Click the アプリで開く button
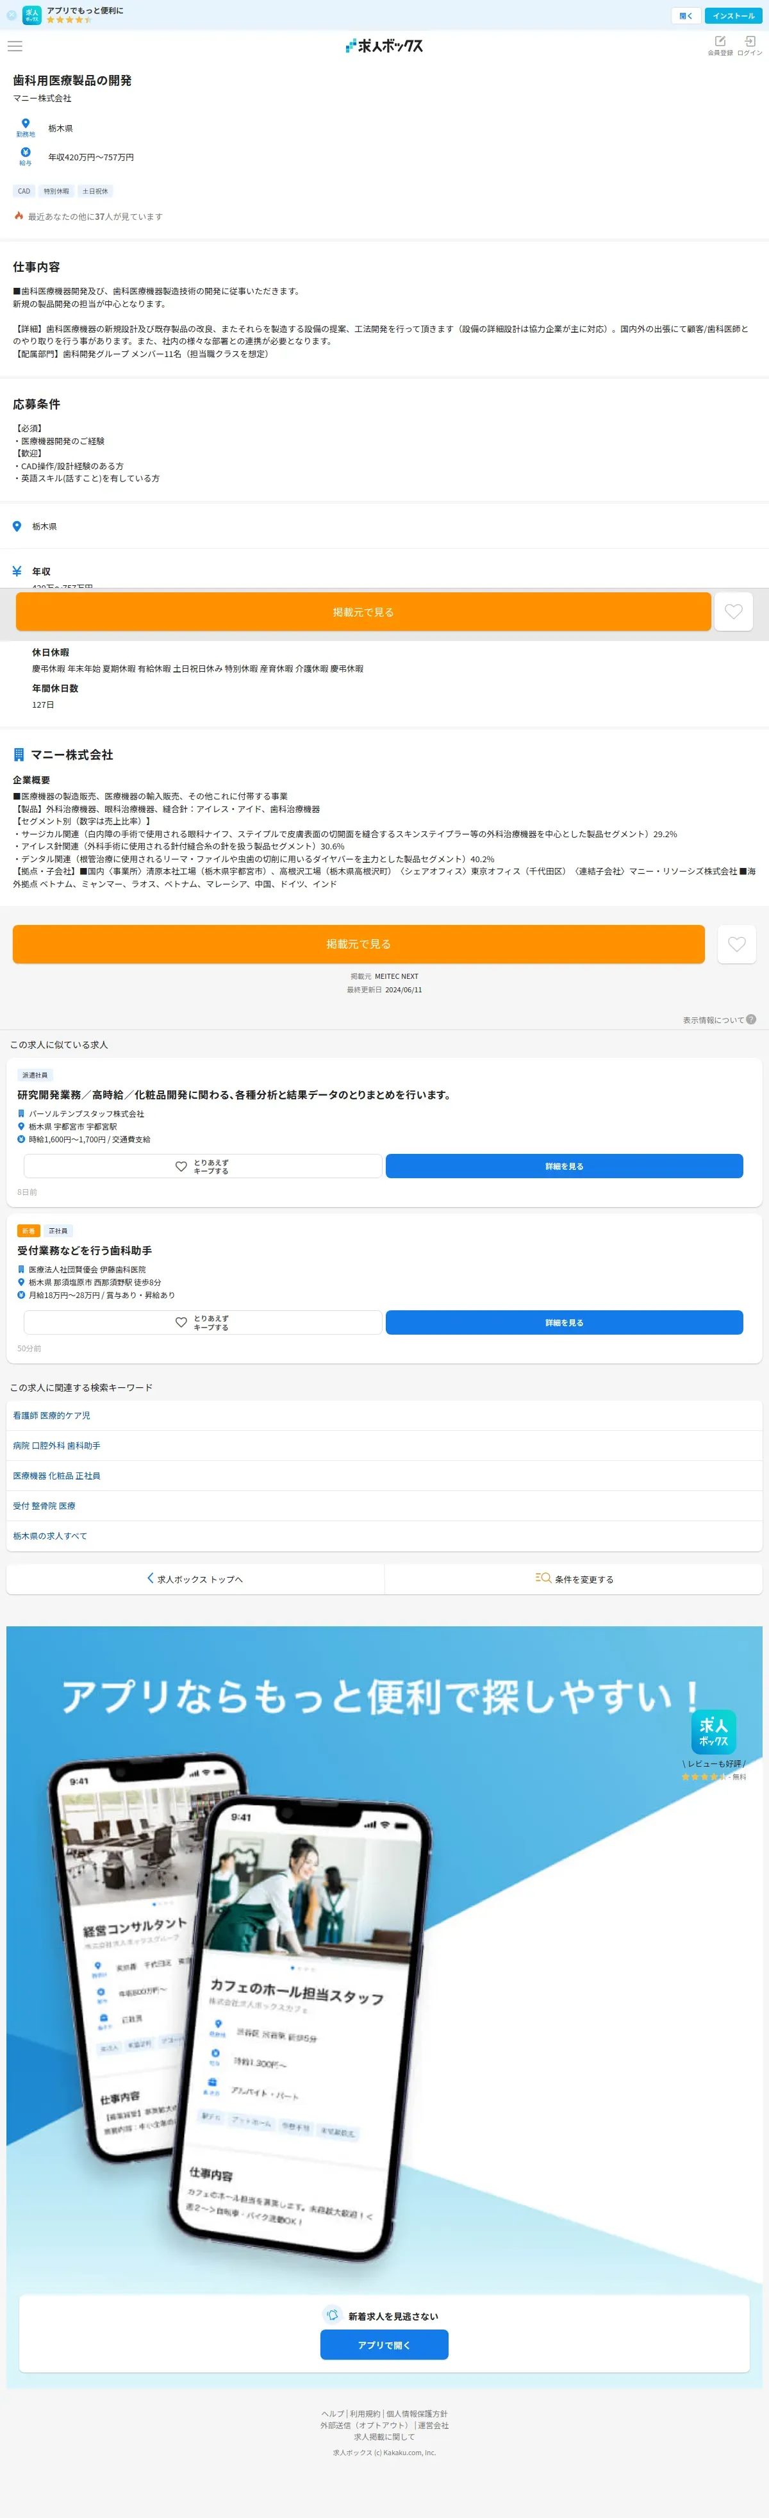769x2518 pixels. (384, 2345)
